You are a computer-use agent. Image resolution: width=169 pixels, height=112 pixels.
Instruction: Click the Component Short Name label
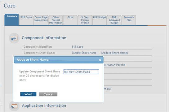39,53
